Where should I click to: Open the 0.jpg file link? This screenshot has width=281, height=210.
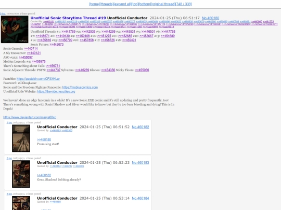[3, 13]
